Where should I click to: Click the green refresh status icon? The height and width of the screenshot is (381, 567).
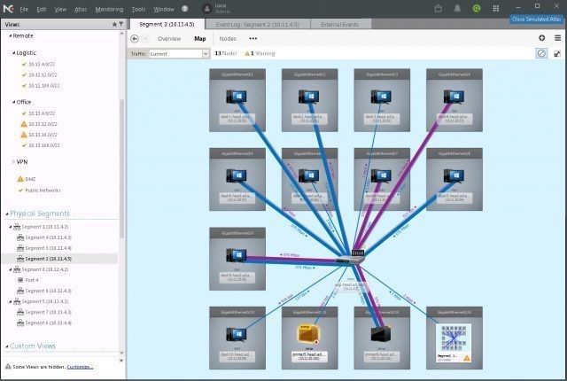477,8
